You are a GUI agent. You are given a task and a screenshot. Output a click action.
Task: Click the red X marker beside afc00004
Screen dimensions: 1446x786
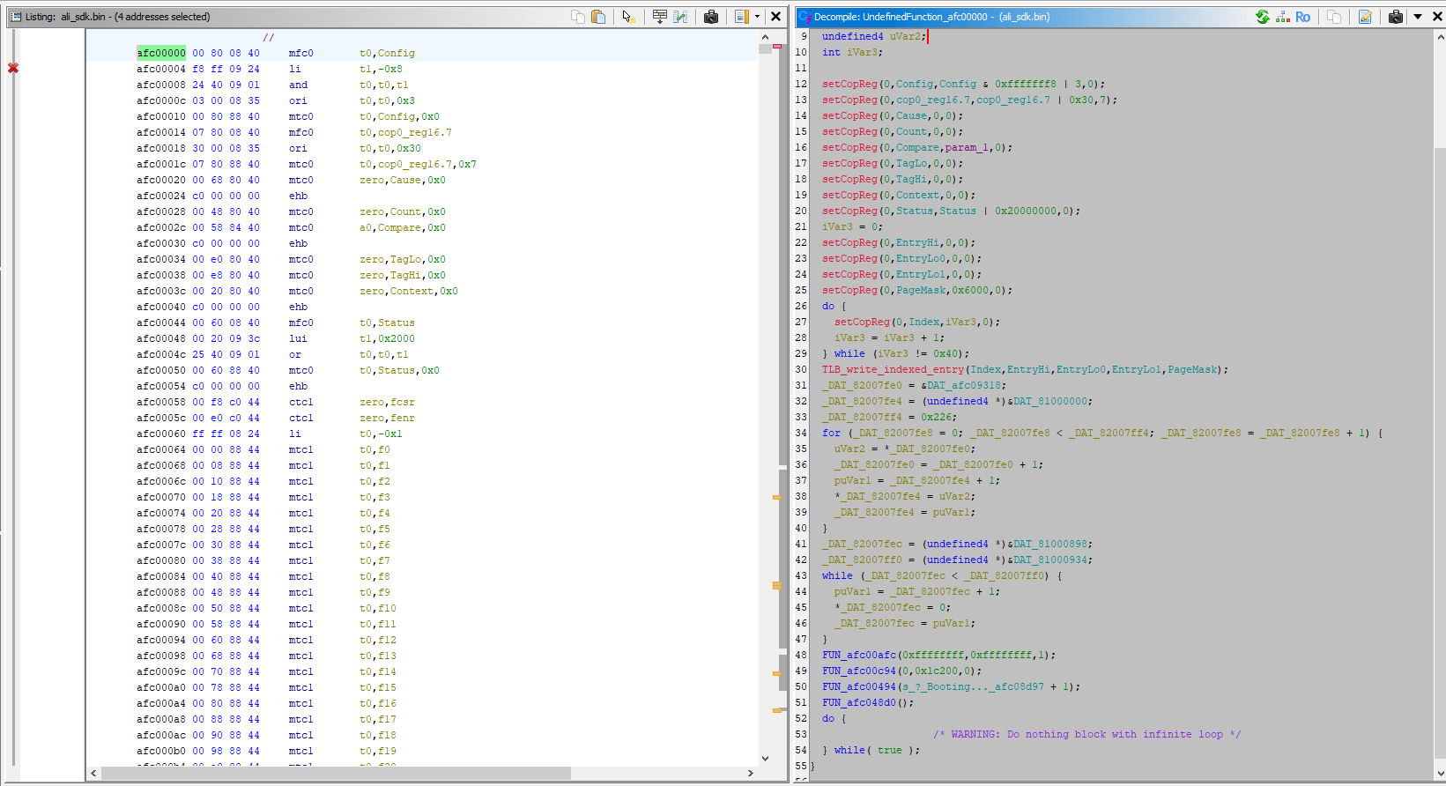[13, 68]
